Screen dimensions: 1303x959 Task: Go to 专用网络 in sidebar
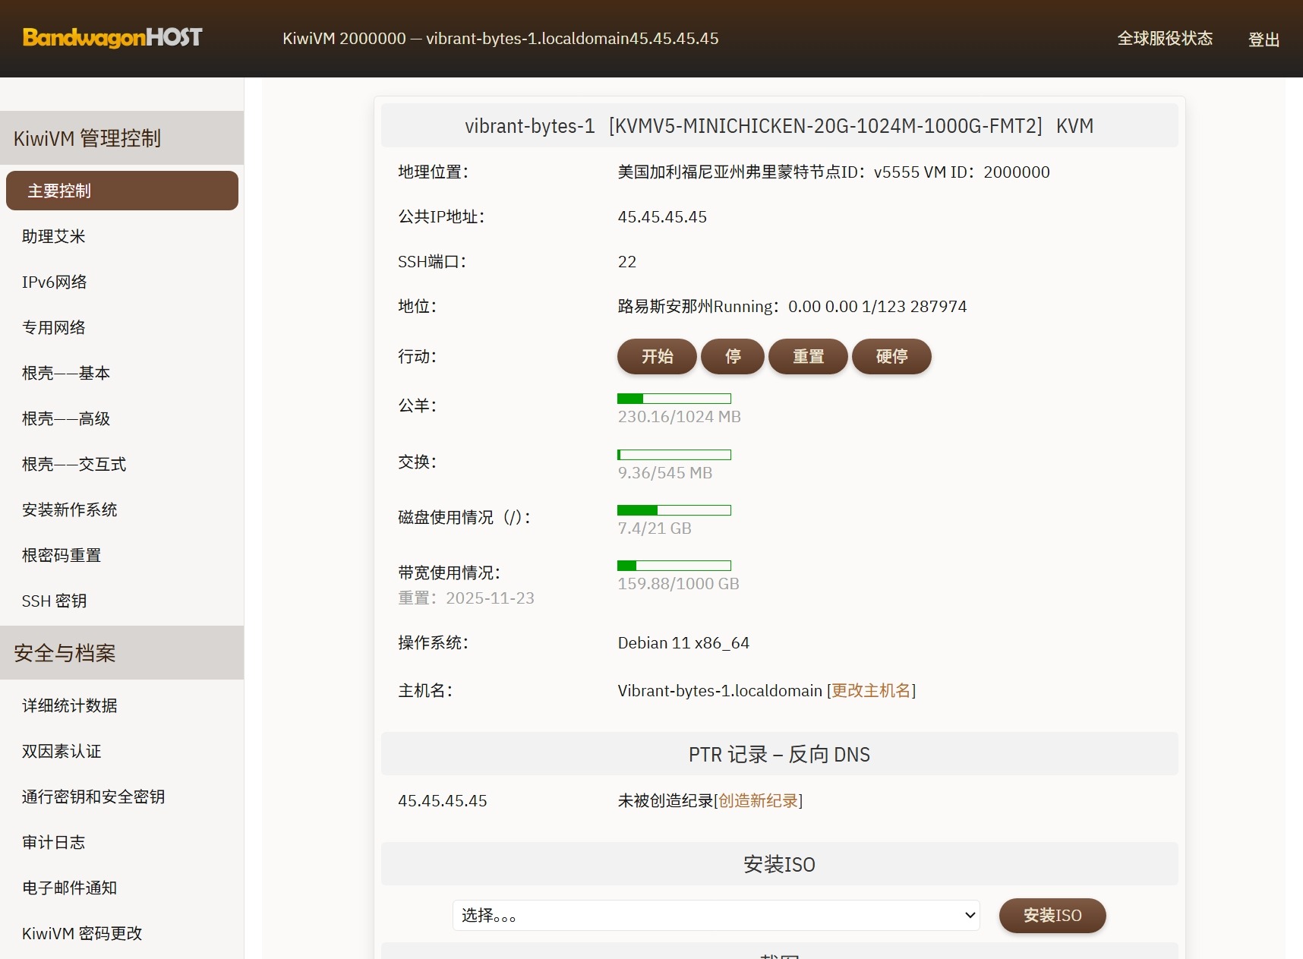54,327
